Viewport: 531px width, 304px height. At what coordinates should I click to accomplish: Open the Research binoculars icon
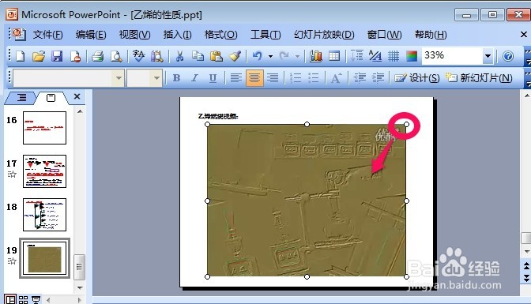pos(156,56)
